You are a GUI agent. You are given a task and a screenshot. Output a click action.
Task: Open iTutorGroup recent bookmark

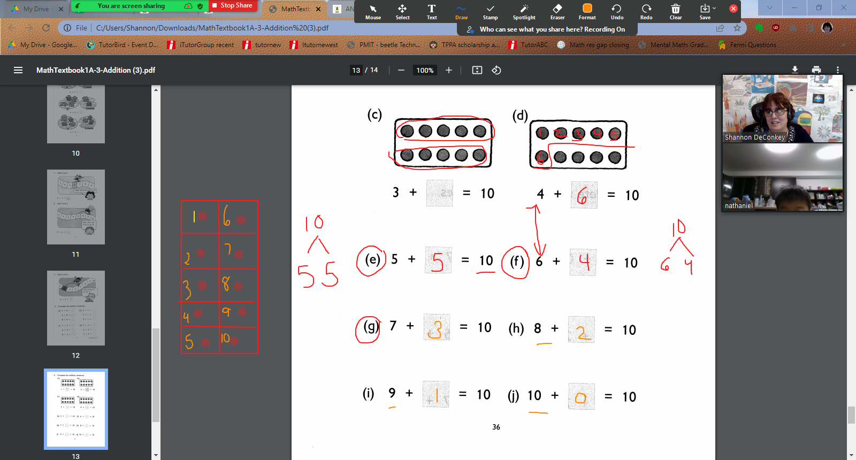[x=201, y=45]
